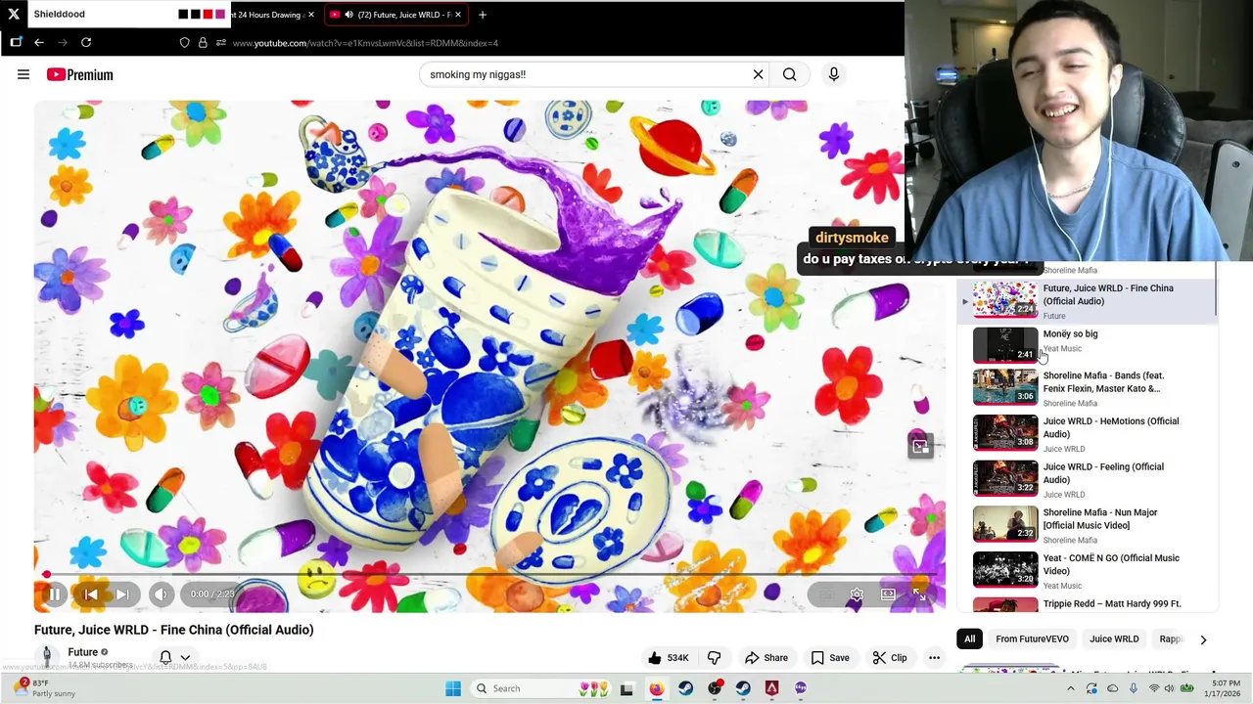Click the Future channel avatar
Viewport: 1253px width, 704px height.
[x=46, y=657]
